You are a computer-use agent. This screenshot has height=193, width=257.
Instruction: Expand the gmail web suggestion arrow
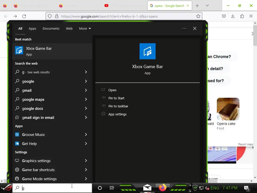coord(86,90)
